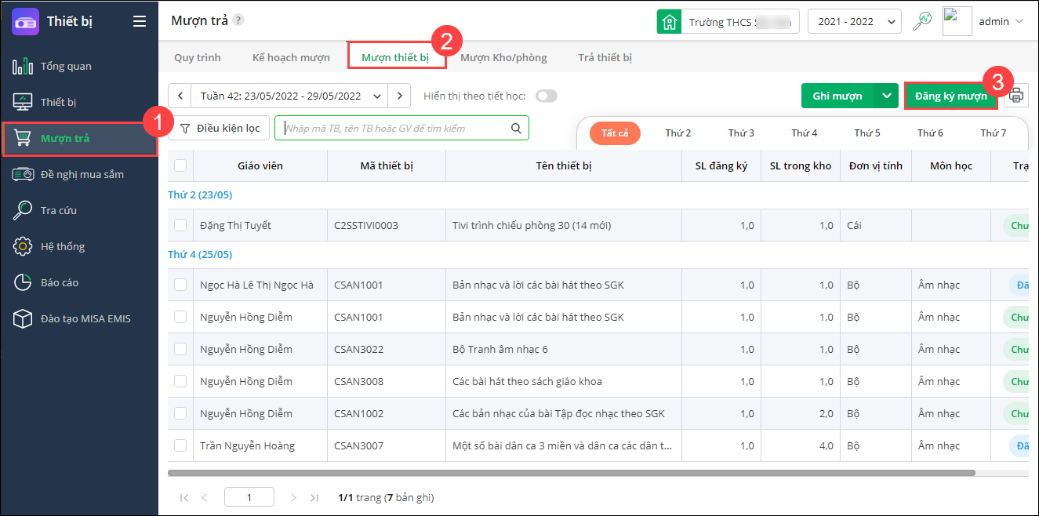Viewport: 1039px width, 516px height.
Task: Tick the checkbox for Đặng Thị Tuyết row
Action: pos(180,225)
